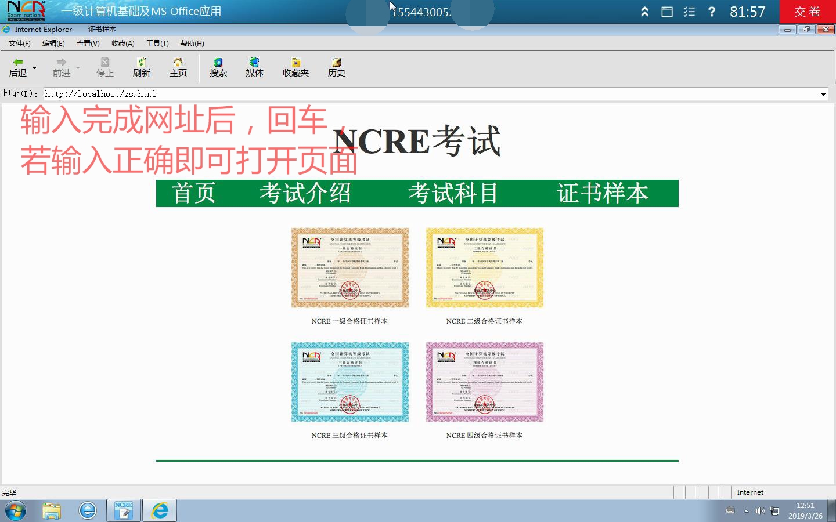This screenshot has height=522, width=836.
Task: Click the NCRE 二级 certificate sample image
Action: (485, 267)
